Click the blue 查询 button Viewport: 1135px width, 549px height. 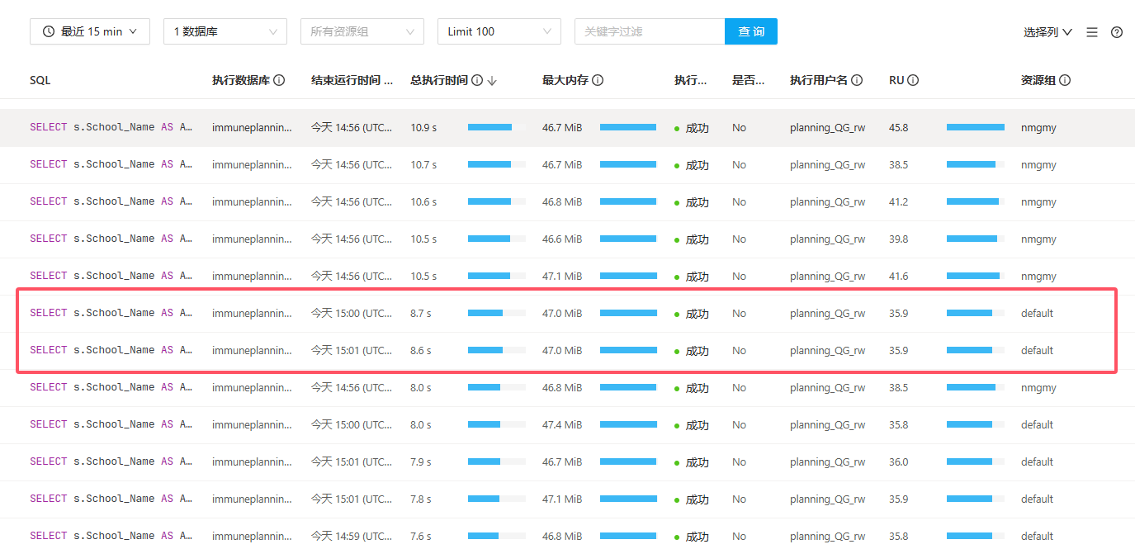751,31
